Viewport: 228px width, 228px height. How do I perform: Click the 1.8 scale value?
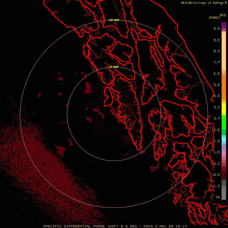[217, 141]
